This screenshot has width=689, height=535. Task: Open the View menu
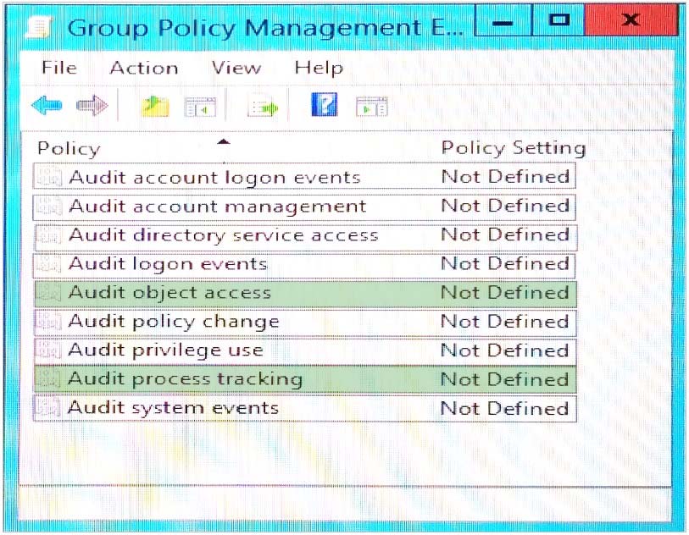[x=236, y=68]
